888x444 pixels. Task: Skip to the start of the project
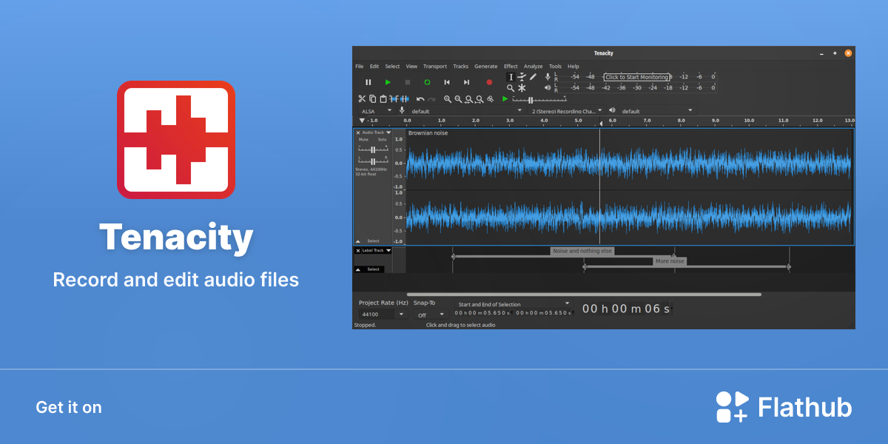coord(447,82)
